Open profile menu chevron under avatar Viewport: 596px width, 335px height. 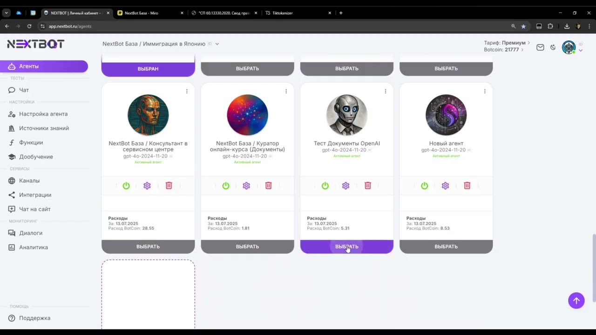point(581,50)
